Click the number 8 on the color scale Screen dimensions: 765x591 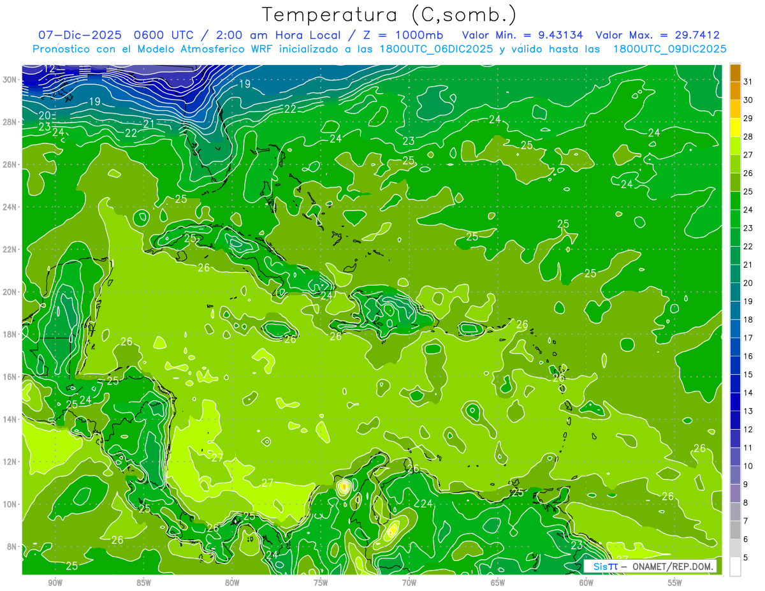click(x=746, y=502)
